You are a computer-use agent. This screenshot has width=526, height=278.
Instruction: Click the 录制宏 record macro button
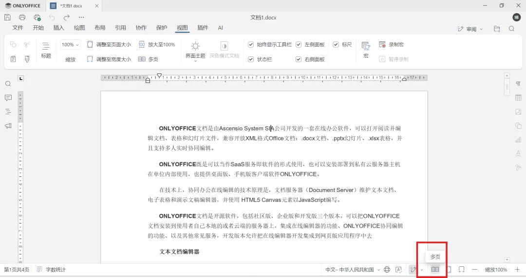[391, 45]
